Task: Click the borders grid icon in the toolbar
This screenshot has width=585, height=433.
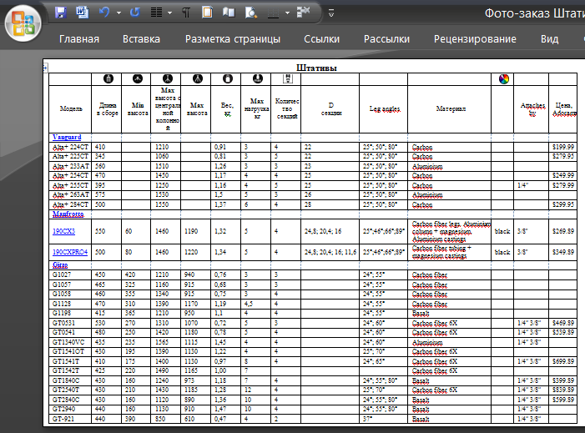Action: click(274, 13)
